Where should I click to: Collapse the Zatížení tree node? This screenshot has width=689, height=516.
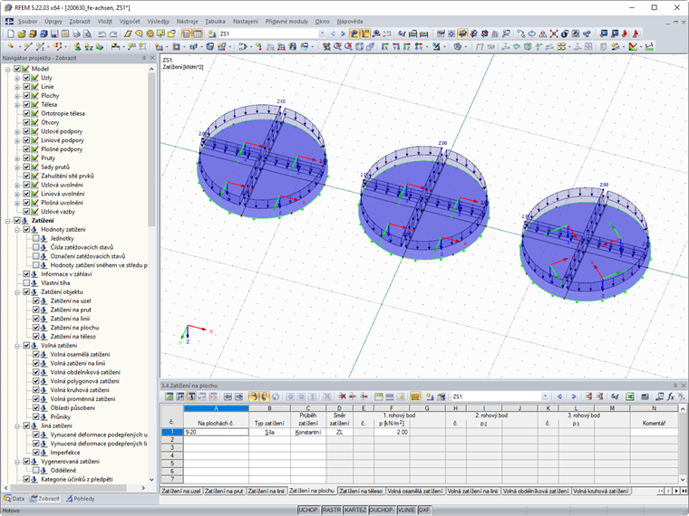click(8, 221)
